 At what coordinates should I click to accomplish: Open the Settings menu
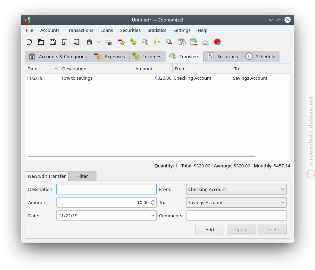[x=182, y=30]
